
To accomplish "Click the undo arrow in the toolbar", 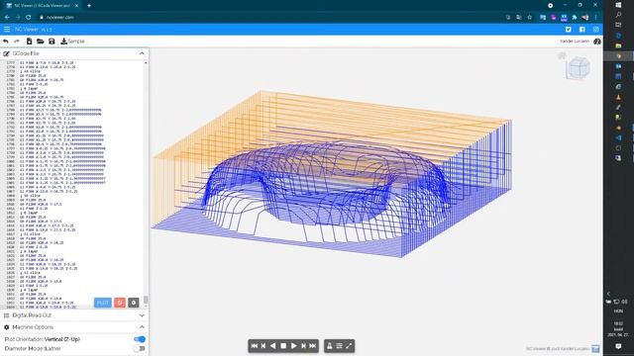I will tap(6, 42).
